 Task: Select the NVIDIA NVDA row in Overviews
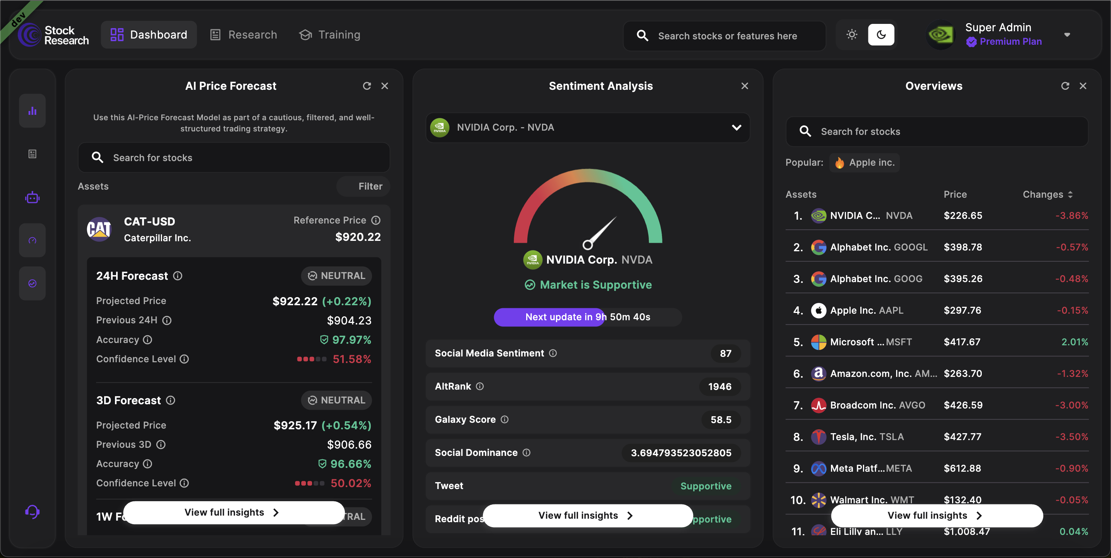pyautogui.click(x=937, y=215)
